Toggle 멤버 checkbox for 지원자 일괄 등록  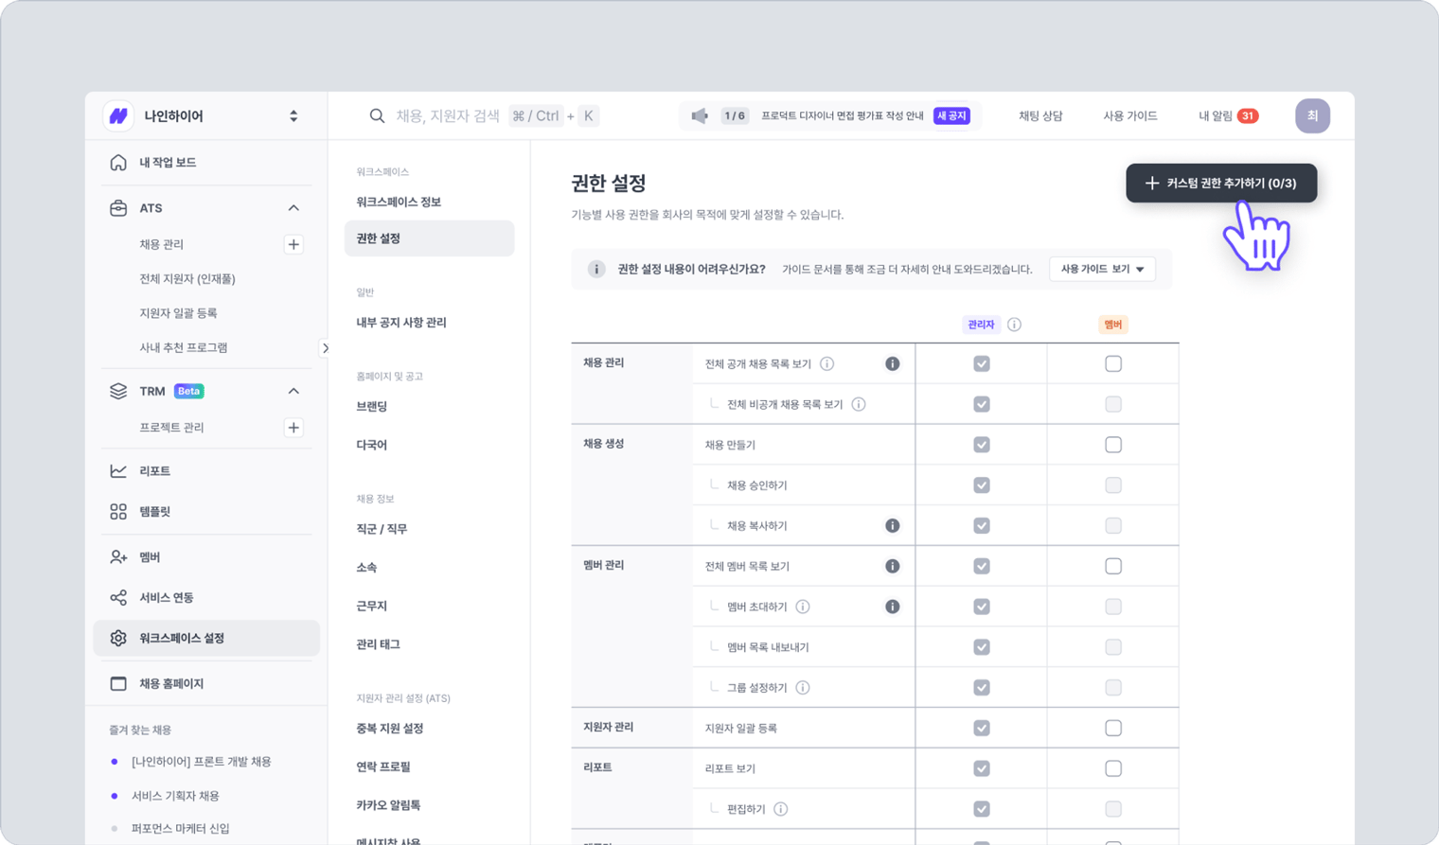click(1113, 729)
